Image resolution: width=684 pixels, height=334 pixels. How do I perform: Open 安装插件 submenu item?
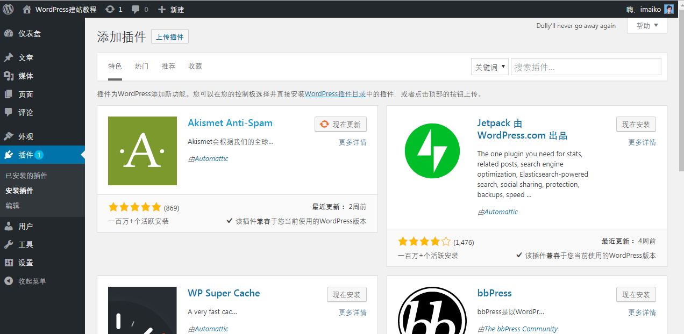coord(19,191)
